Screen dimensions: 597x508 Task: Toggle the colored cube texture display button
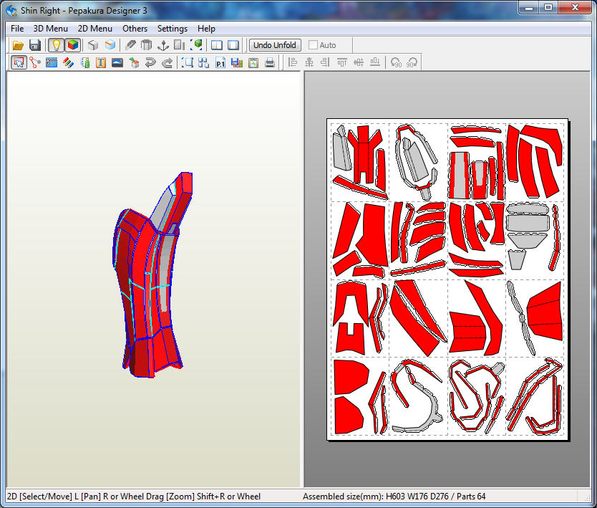click(73, 45)
